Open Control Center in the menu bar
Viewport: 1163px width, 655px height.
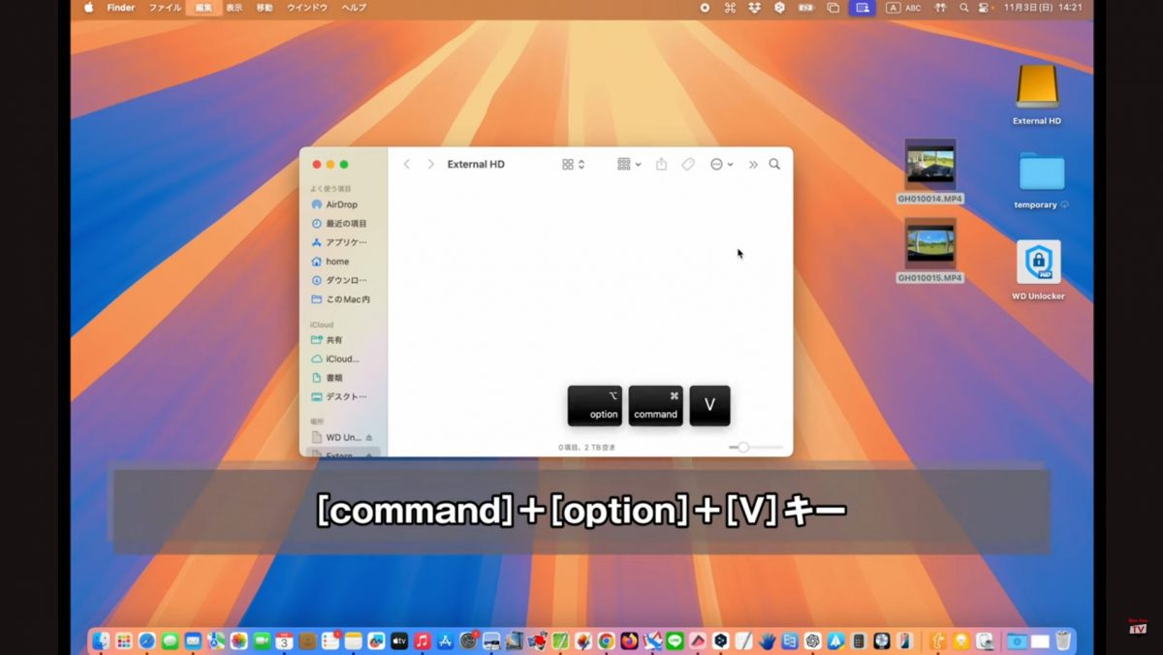tap(985, 8)
